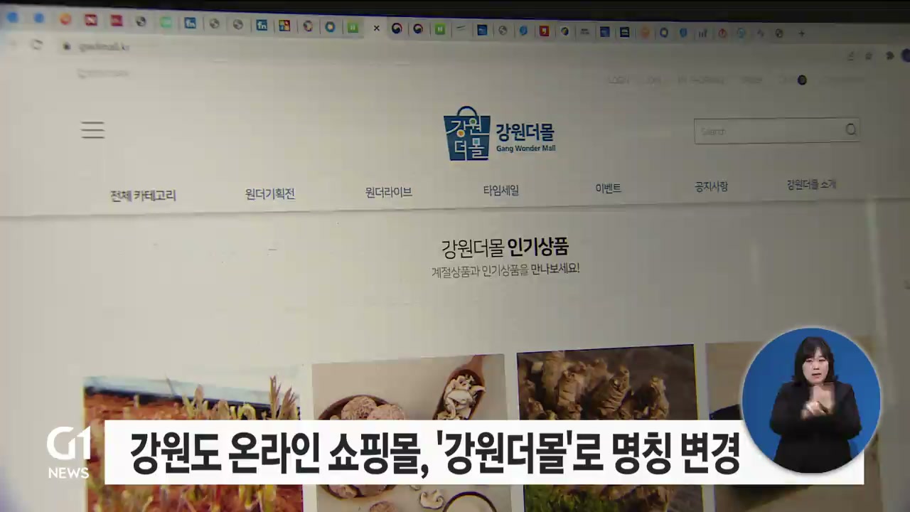Click the search magnifier icon
The height and width of the screenshot is (512, 910).
pos(850,129)
